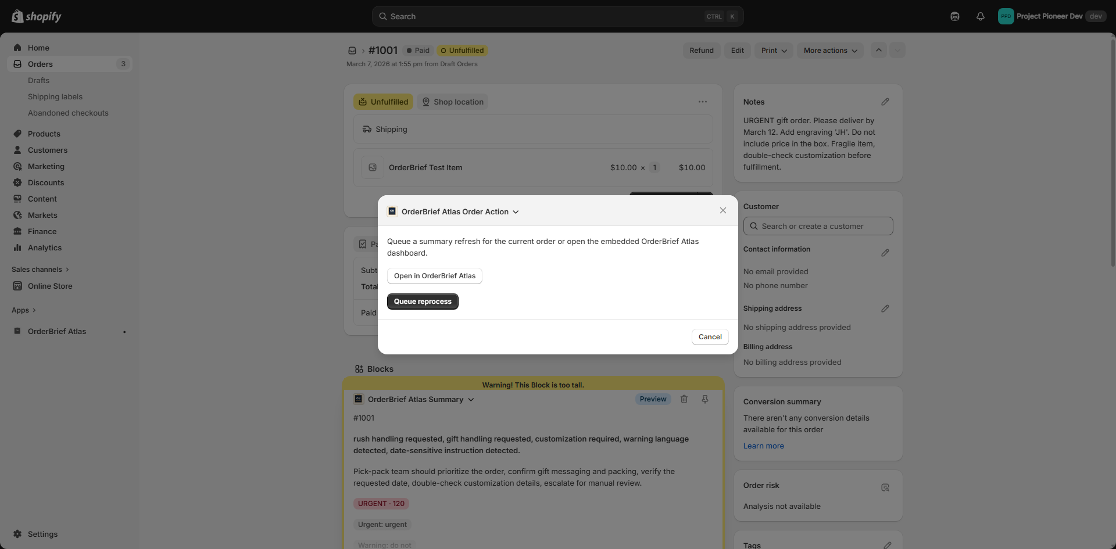This screenshot has width=1116, height=549.
Task: Open the Project Pioneer Dev account menu
Action: tap(1051, 16)
